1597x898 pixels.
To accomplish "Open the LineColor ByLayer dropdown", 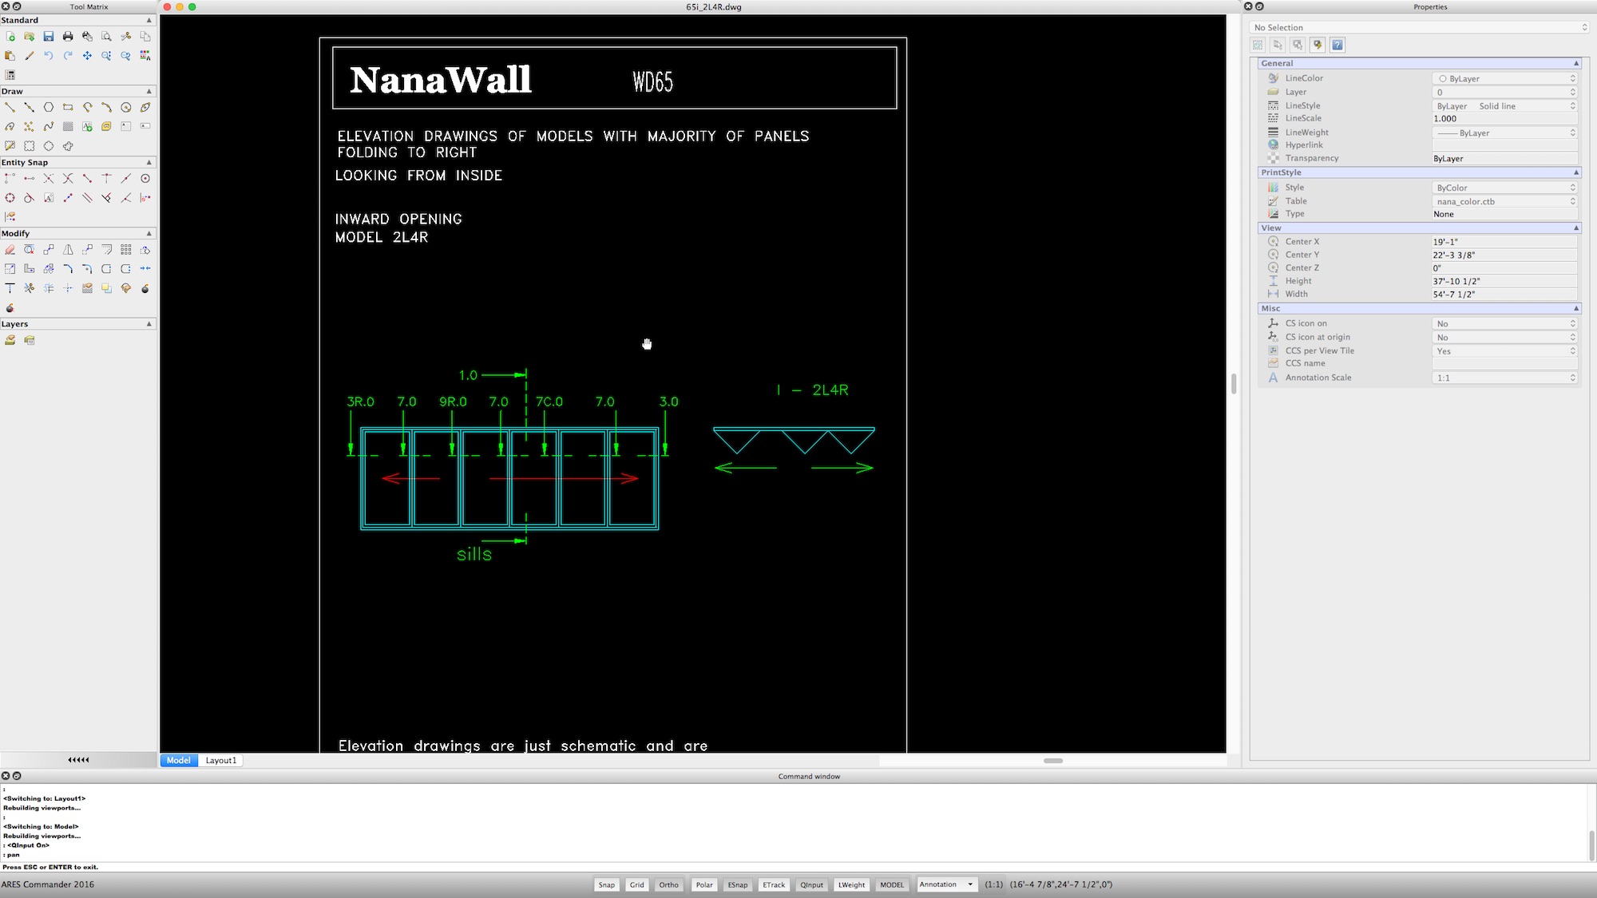I will (1506, 78).
